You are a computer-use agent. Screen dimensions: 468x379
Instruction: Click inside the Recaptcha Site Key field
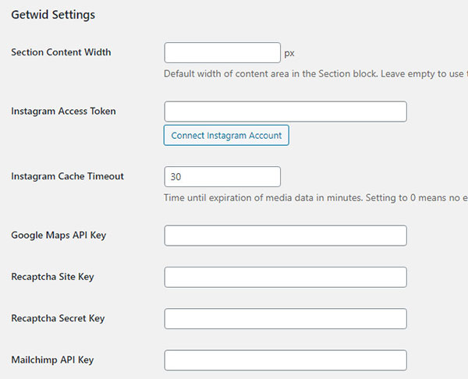(x=285, y=277)
